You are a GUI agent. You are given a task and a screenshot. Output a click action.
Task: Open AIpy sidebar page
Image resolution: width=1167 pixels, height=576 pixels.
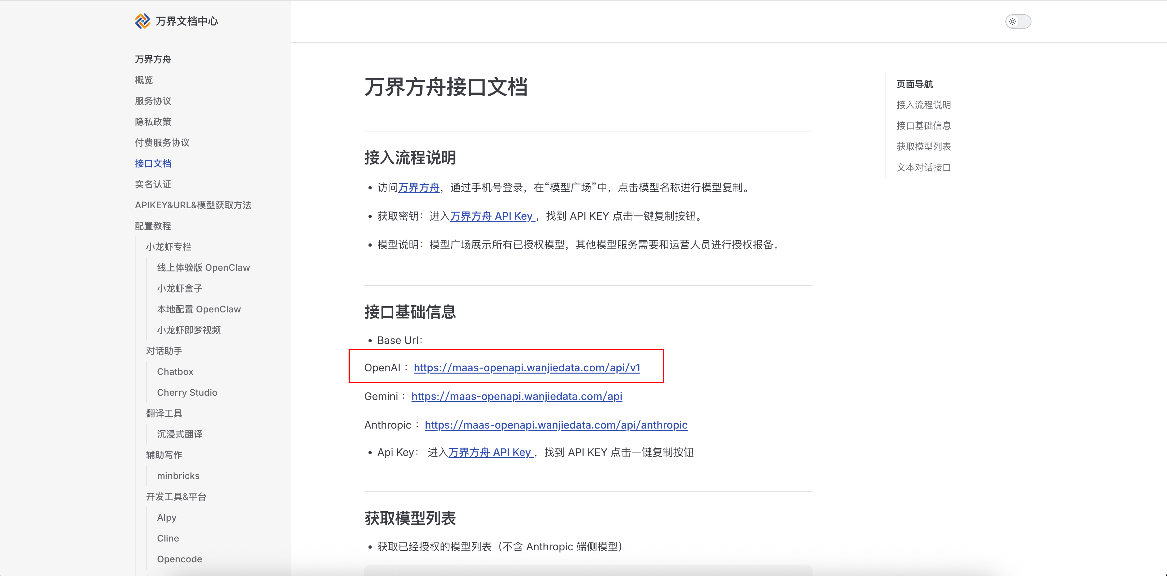pos(167,517)
